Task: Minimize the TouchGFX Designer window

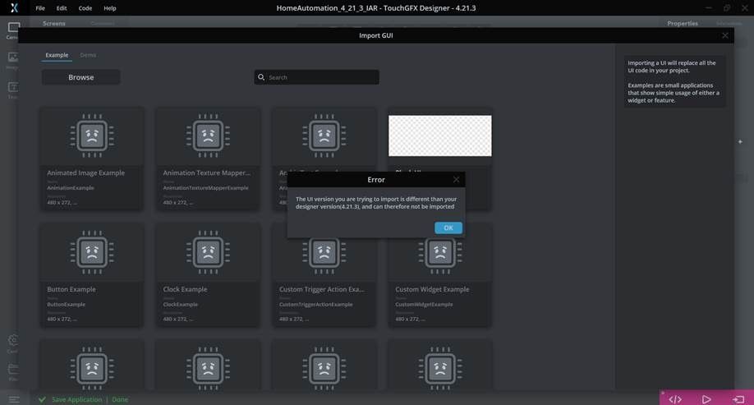Action: click(x=708, y=7)
